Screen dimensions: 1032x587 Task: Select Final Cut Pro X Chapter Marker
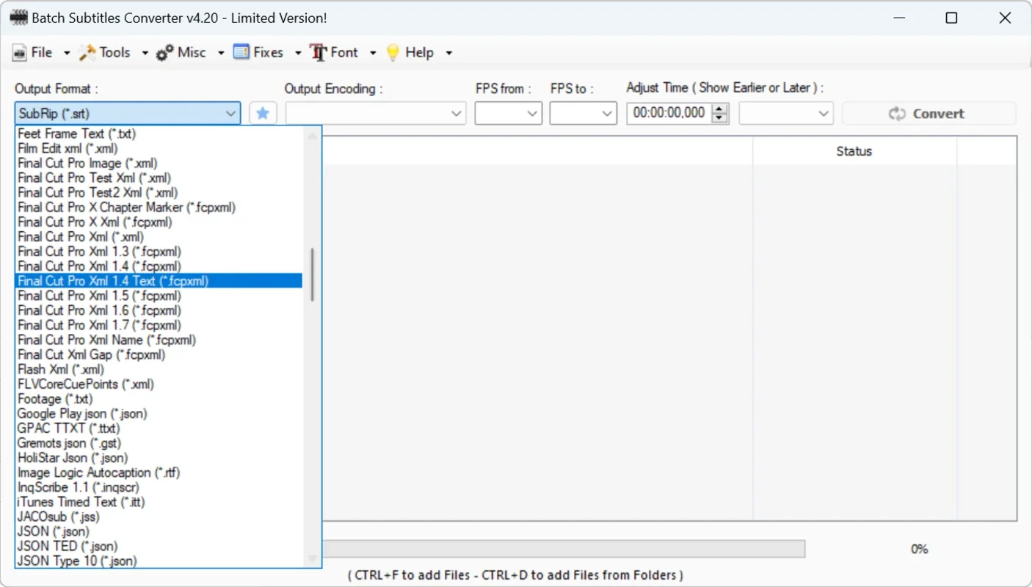pyautogui.click(x=159, y=207)
